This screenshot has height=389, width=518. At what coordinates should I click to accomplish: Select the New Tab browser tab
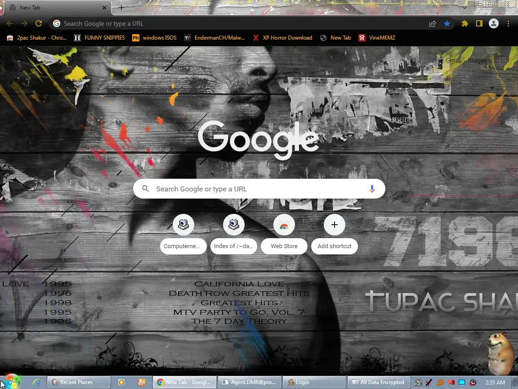(x=57, y=8)
